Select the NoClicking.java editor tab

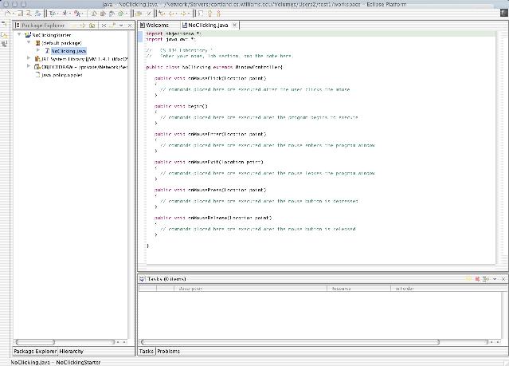coord(209,26)
